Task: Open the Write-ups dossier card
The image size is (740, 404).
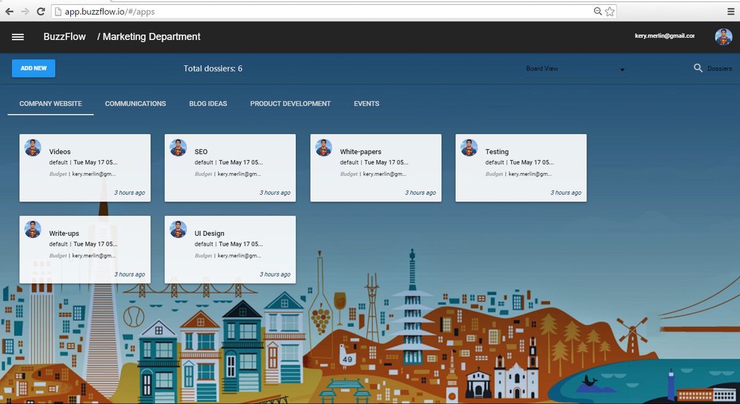Action: (x=85, y=249)
